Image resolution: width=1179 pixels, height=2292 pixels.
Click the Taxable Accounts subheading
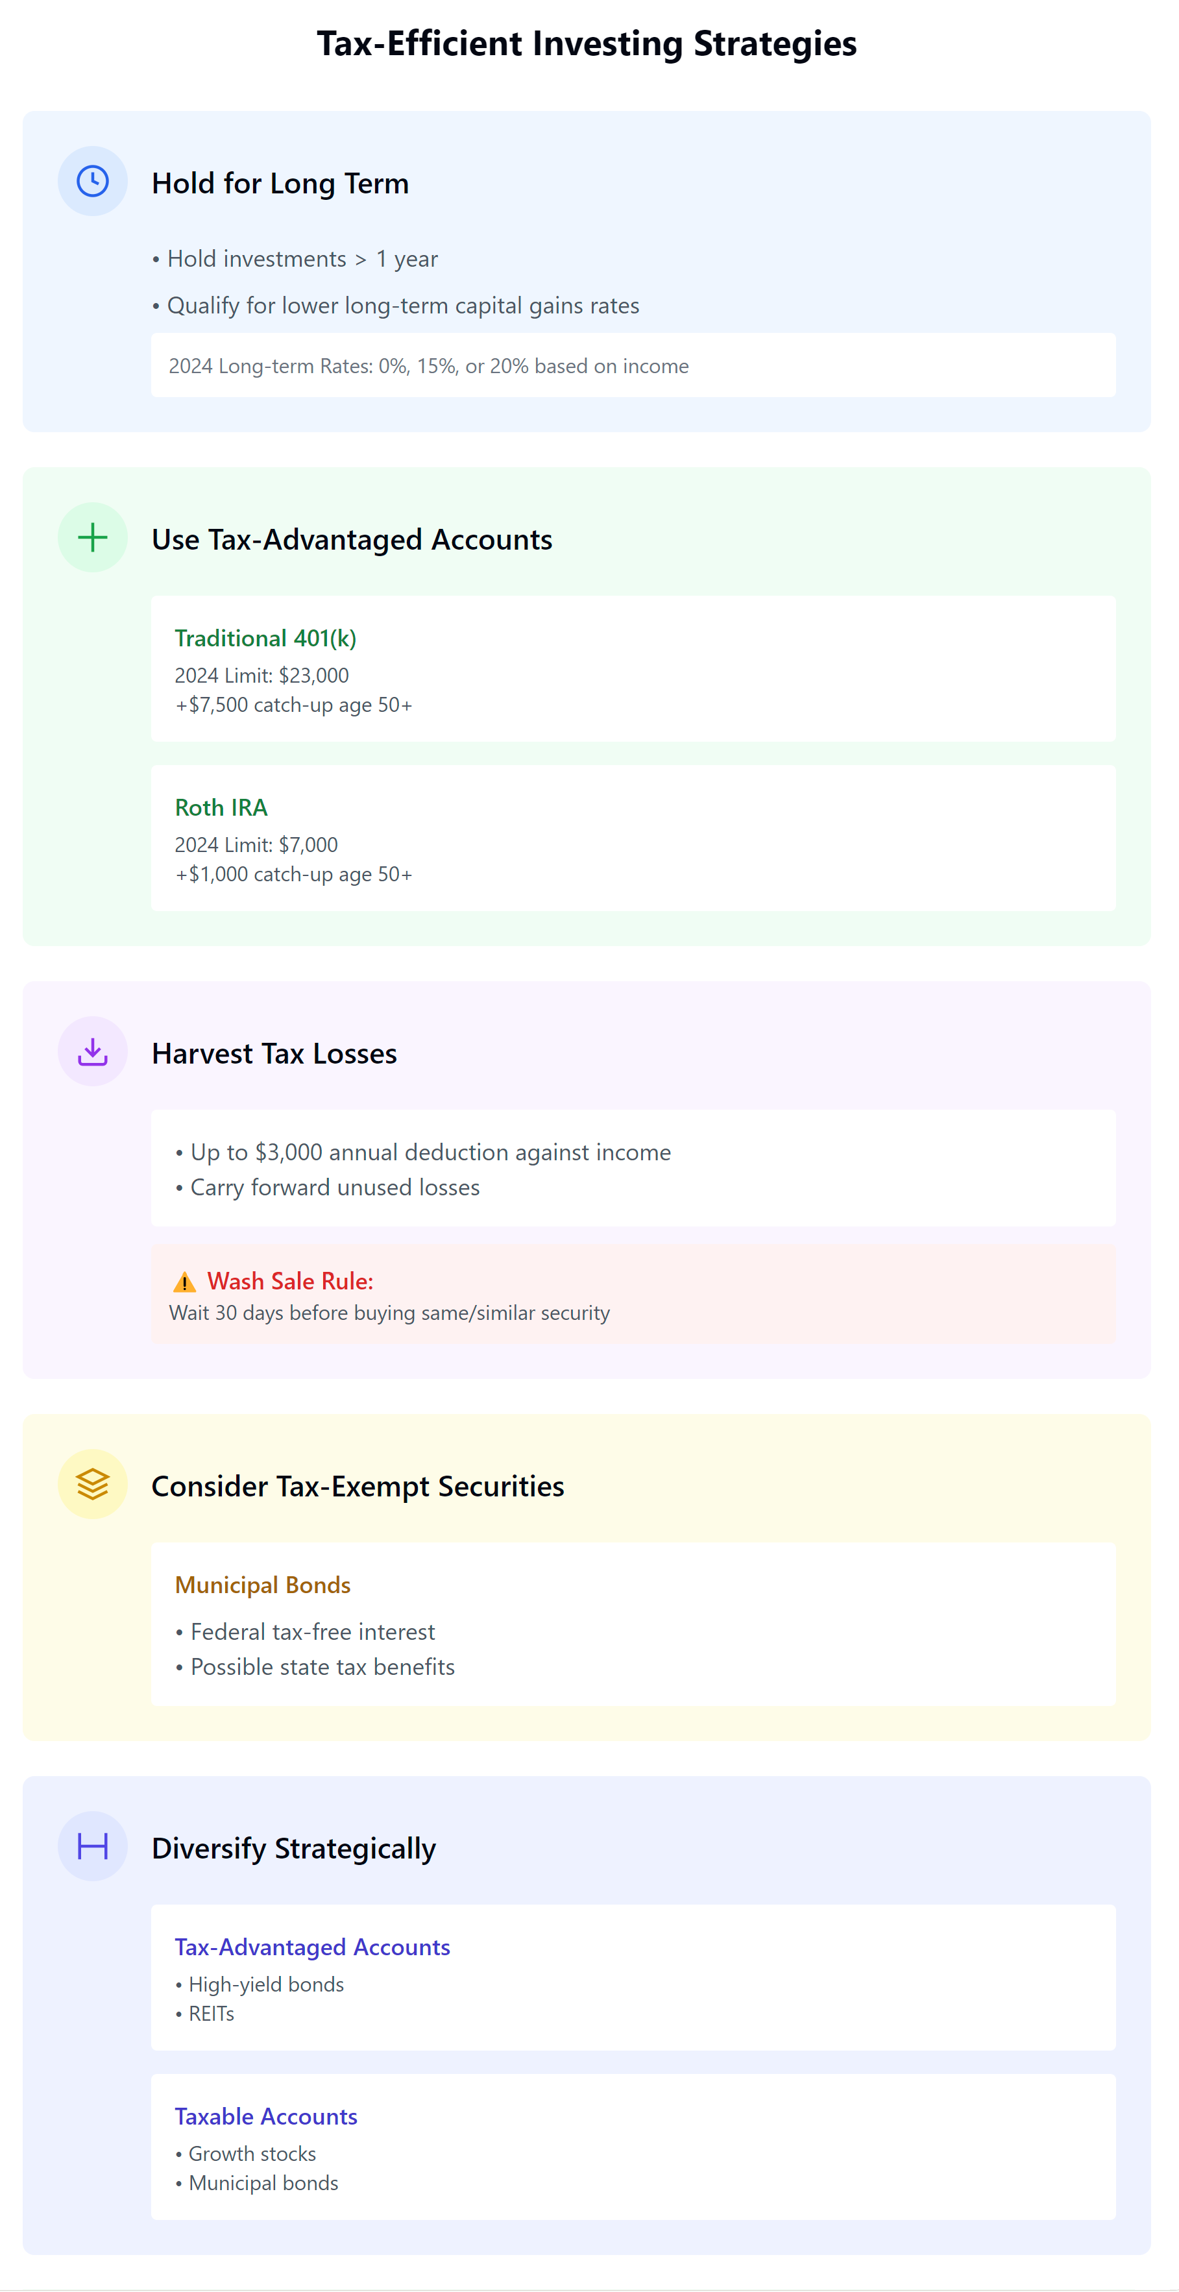point(266,2116)
